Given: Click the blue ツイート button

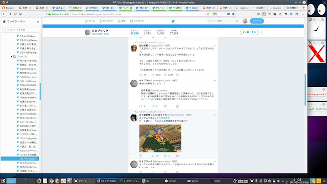Looking at the screenshot, I should tap(256, 21).
